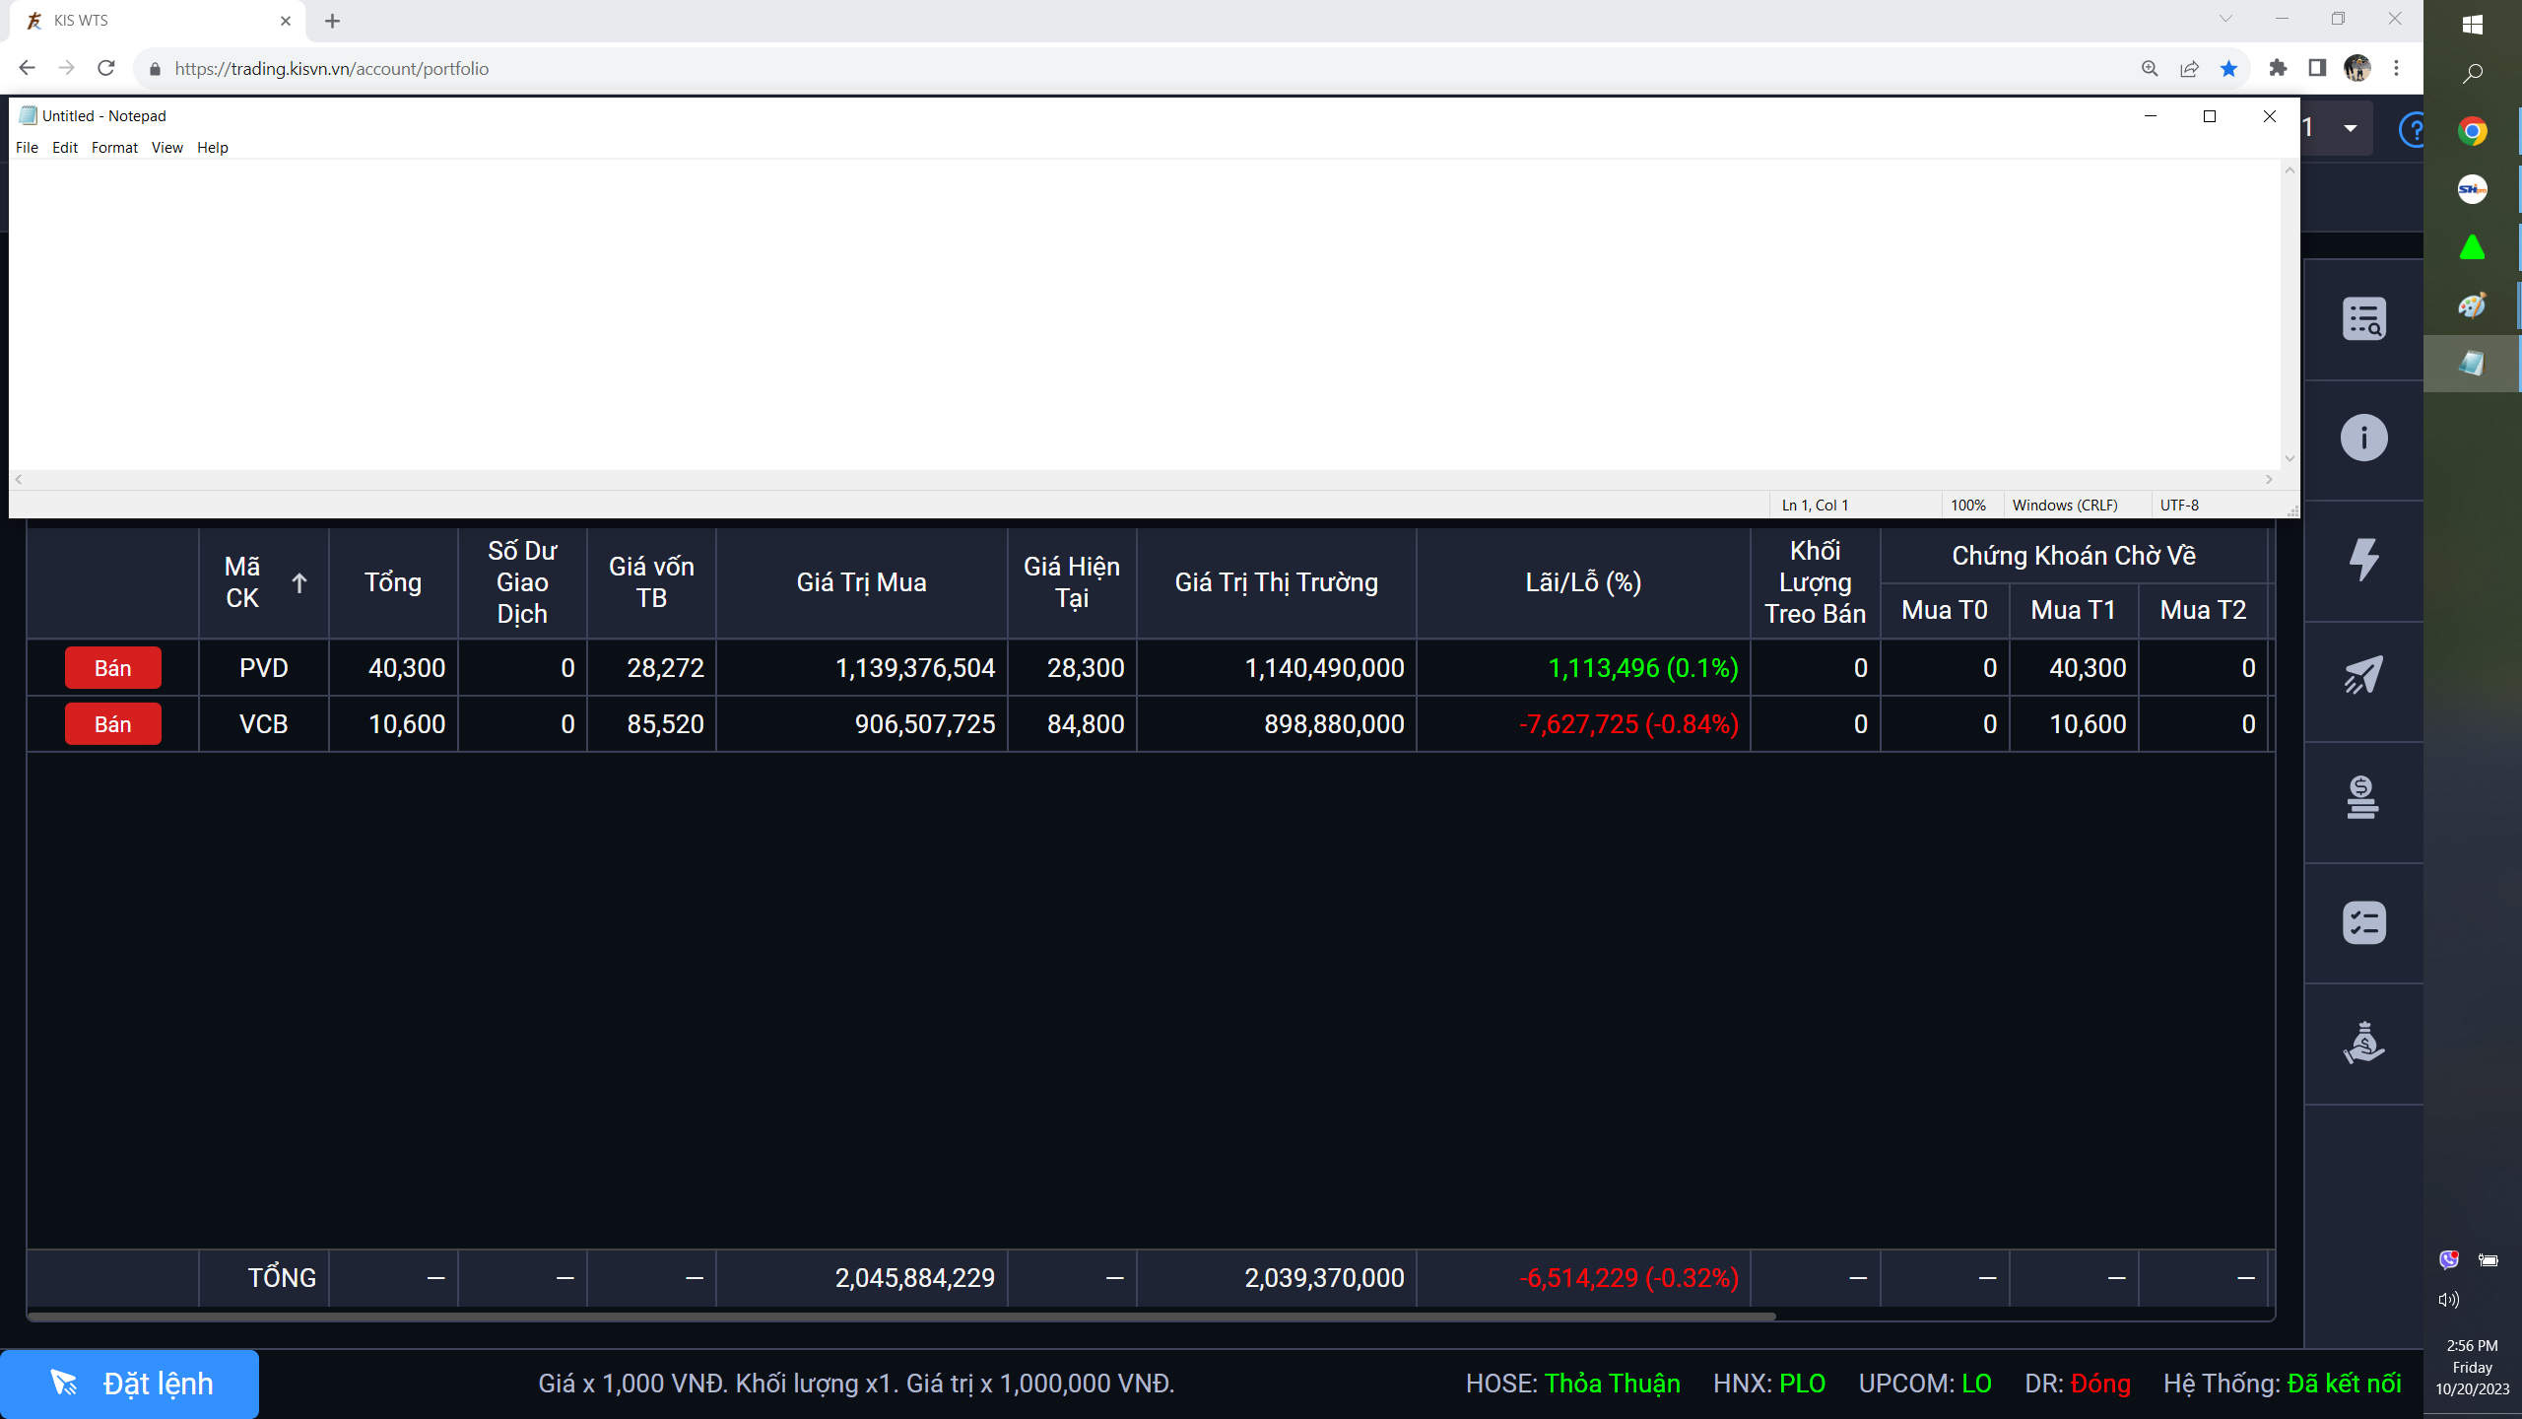Open the hand holding money bag icon
2522x1419 pixels.
tap(2363, 1043)
